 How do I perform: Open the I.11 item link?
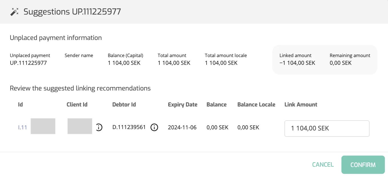(x=23, y=127)
